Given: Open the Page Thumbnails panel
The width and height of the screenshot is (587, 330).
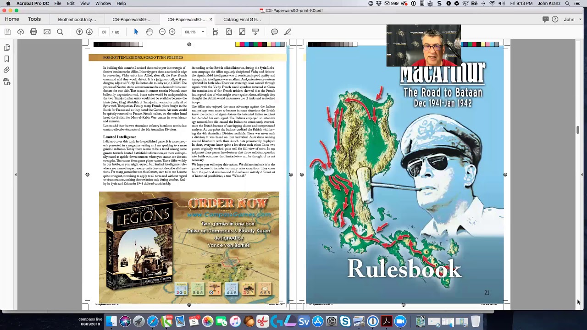Looking at the screenshot, I should point(7,48).
